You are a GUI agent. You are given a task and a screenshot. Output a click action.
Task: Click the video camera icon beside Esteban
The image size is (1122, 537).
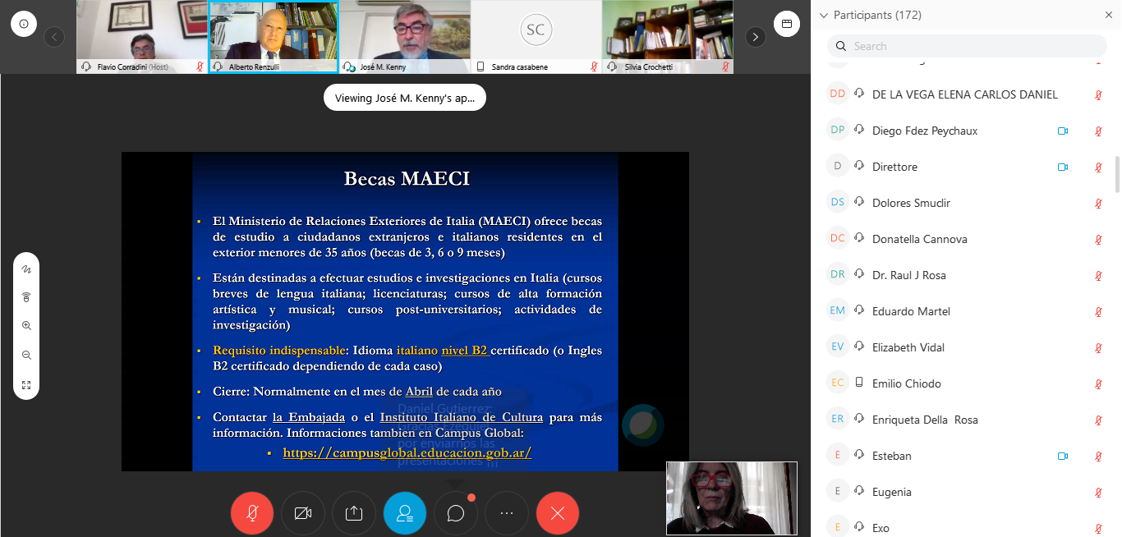[x=1063, y=456]
